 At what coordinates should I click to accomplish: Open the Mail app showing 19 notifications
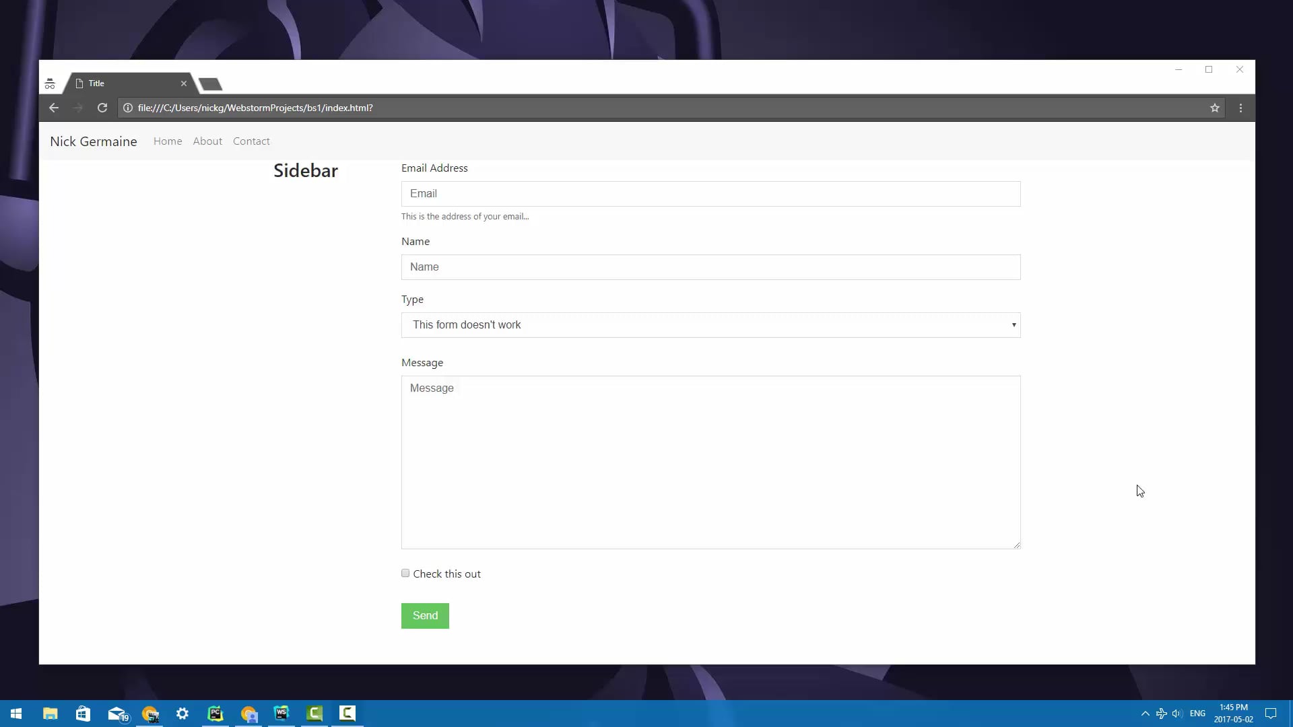tap(116, 713)
